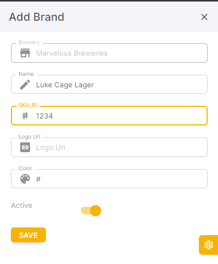This screenshot has width=218, height=264.
Task: Click the Active label text
Action: click(22, 206)
